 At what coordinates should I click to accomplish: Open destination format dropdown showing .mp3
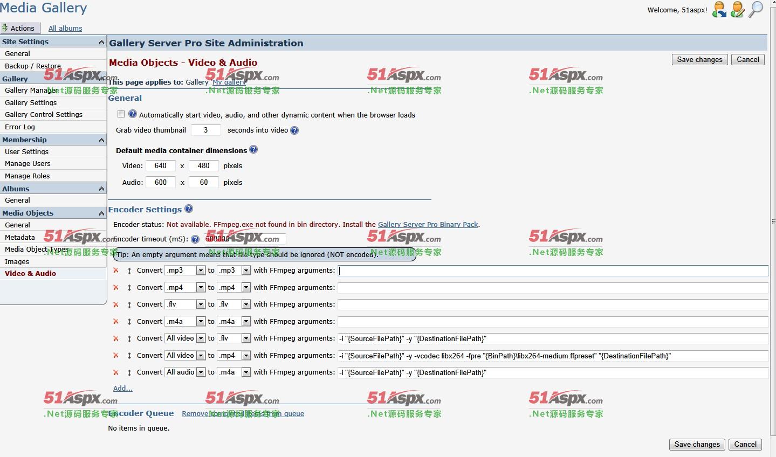click(234, 271)
